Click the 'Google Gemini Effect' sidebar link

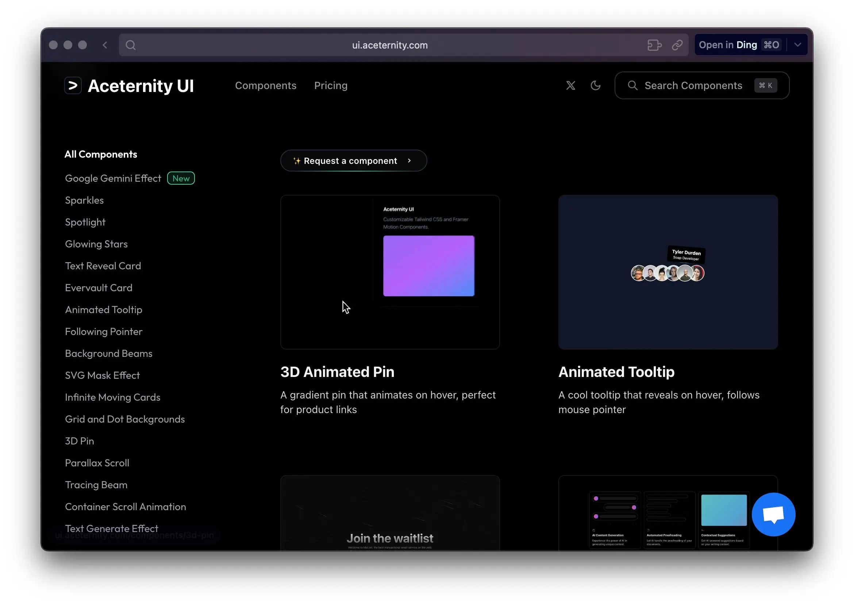[113, 178]
